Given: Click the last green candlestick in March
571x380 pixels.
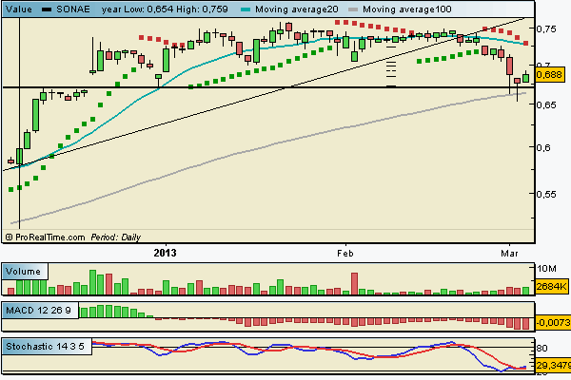Looking at the screenshot, I should coord(526,78).
